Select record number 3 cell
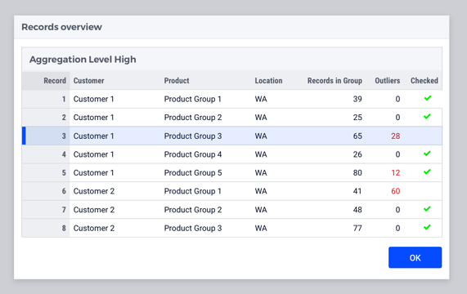Screen dimensions: 467x294 click(x=46, y=136)
